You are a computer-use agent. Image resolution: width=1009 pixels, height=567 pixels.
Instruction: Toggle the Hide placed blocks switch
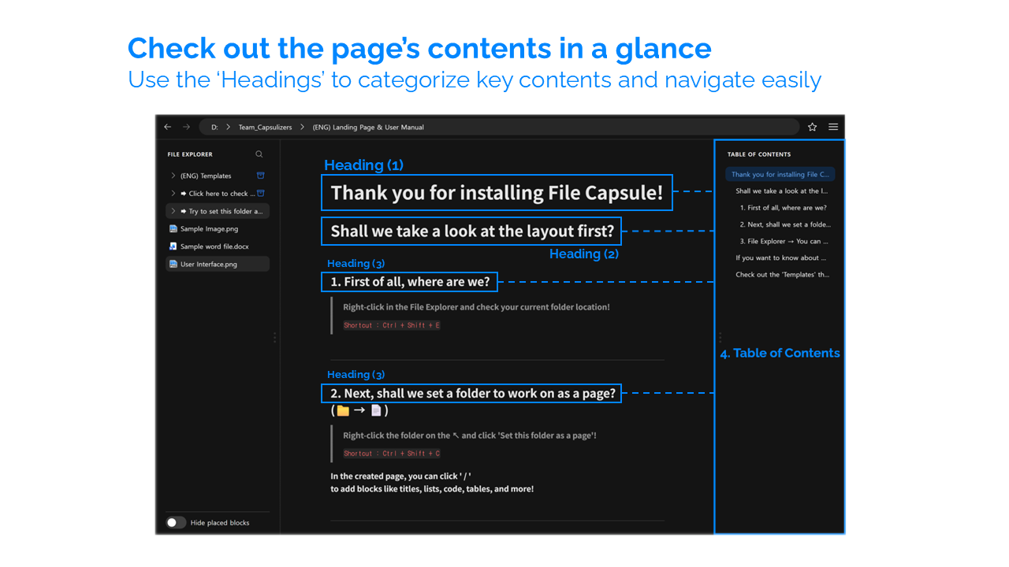pyautogui.click(x=176, y=522)
